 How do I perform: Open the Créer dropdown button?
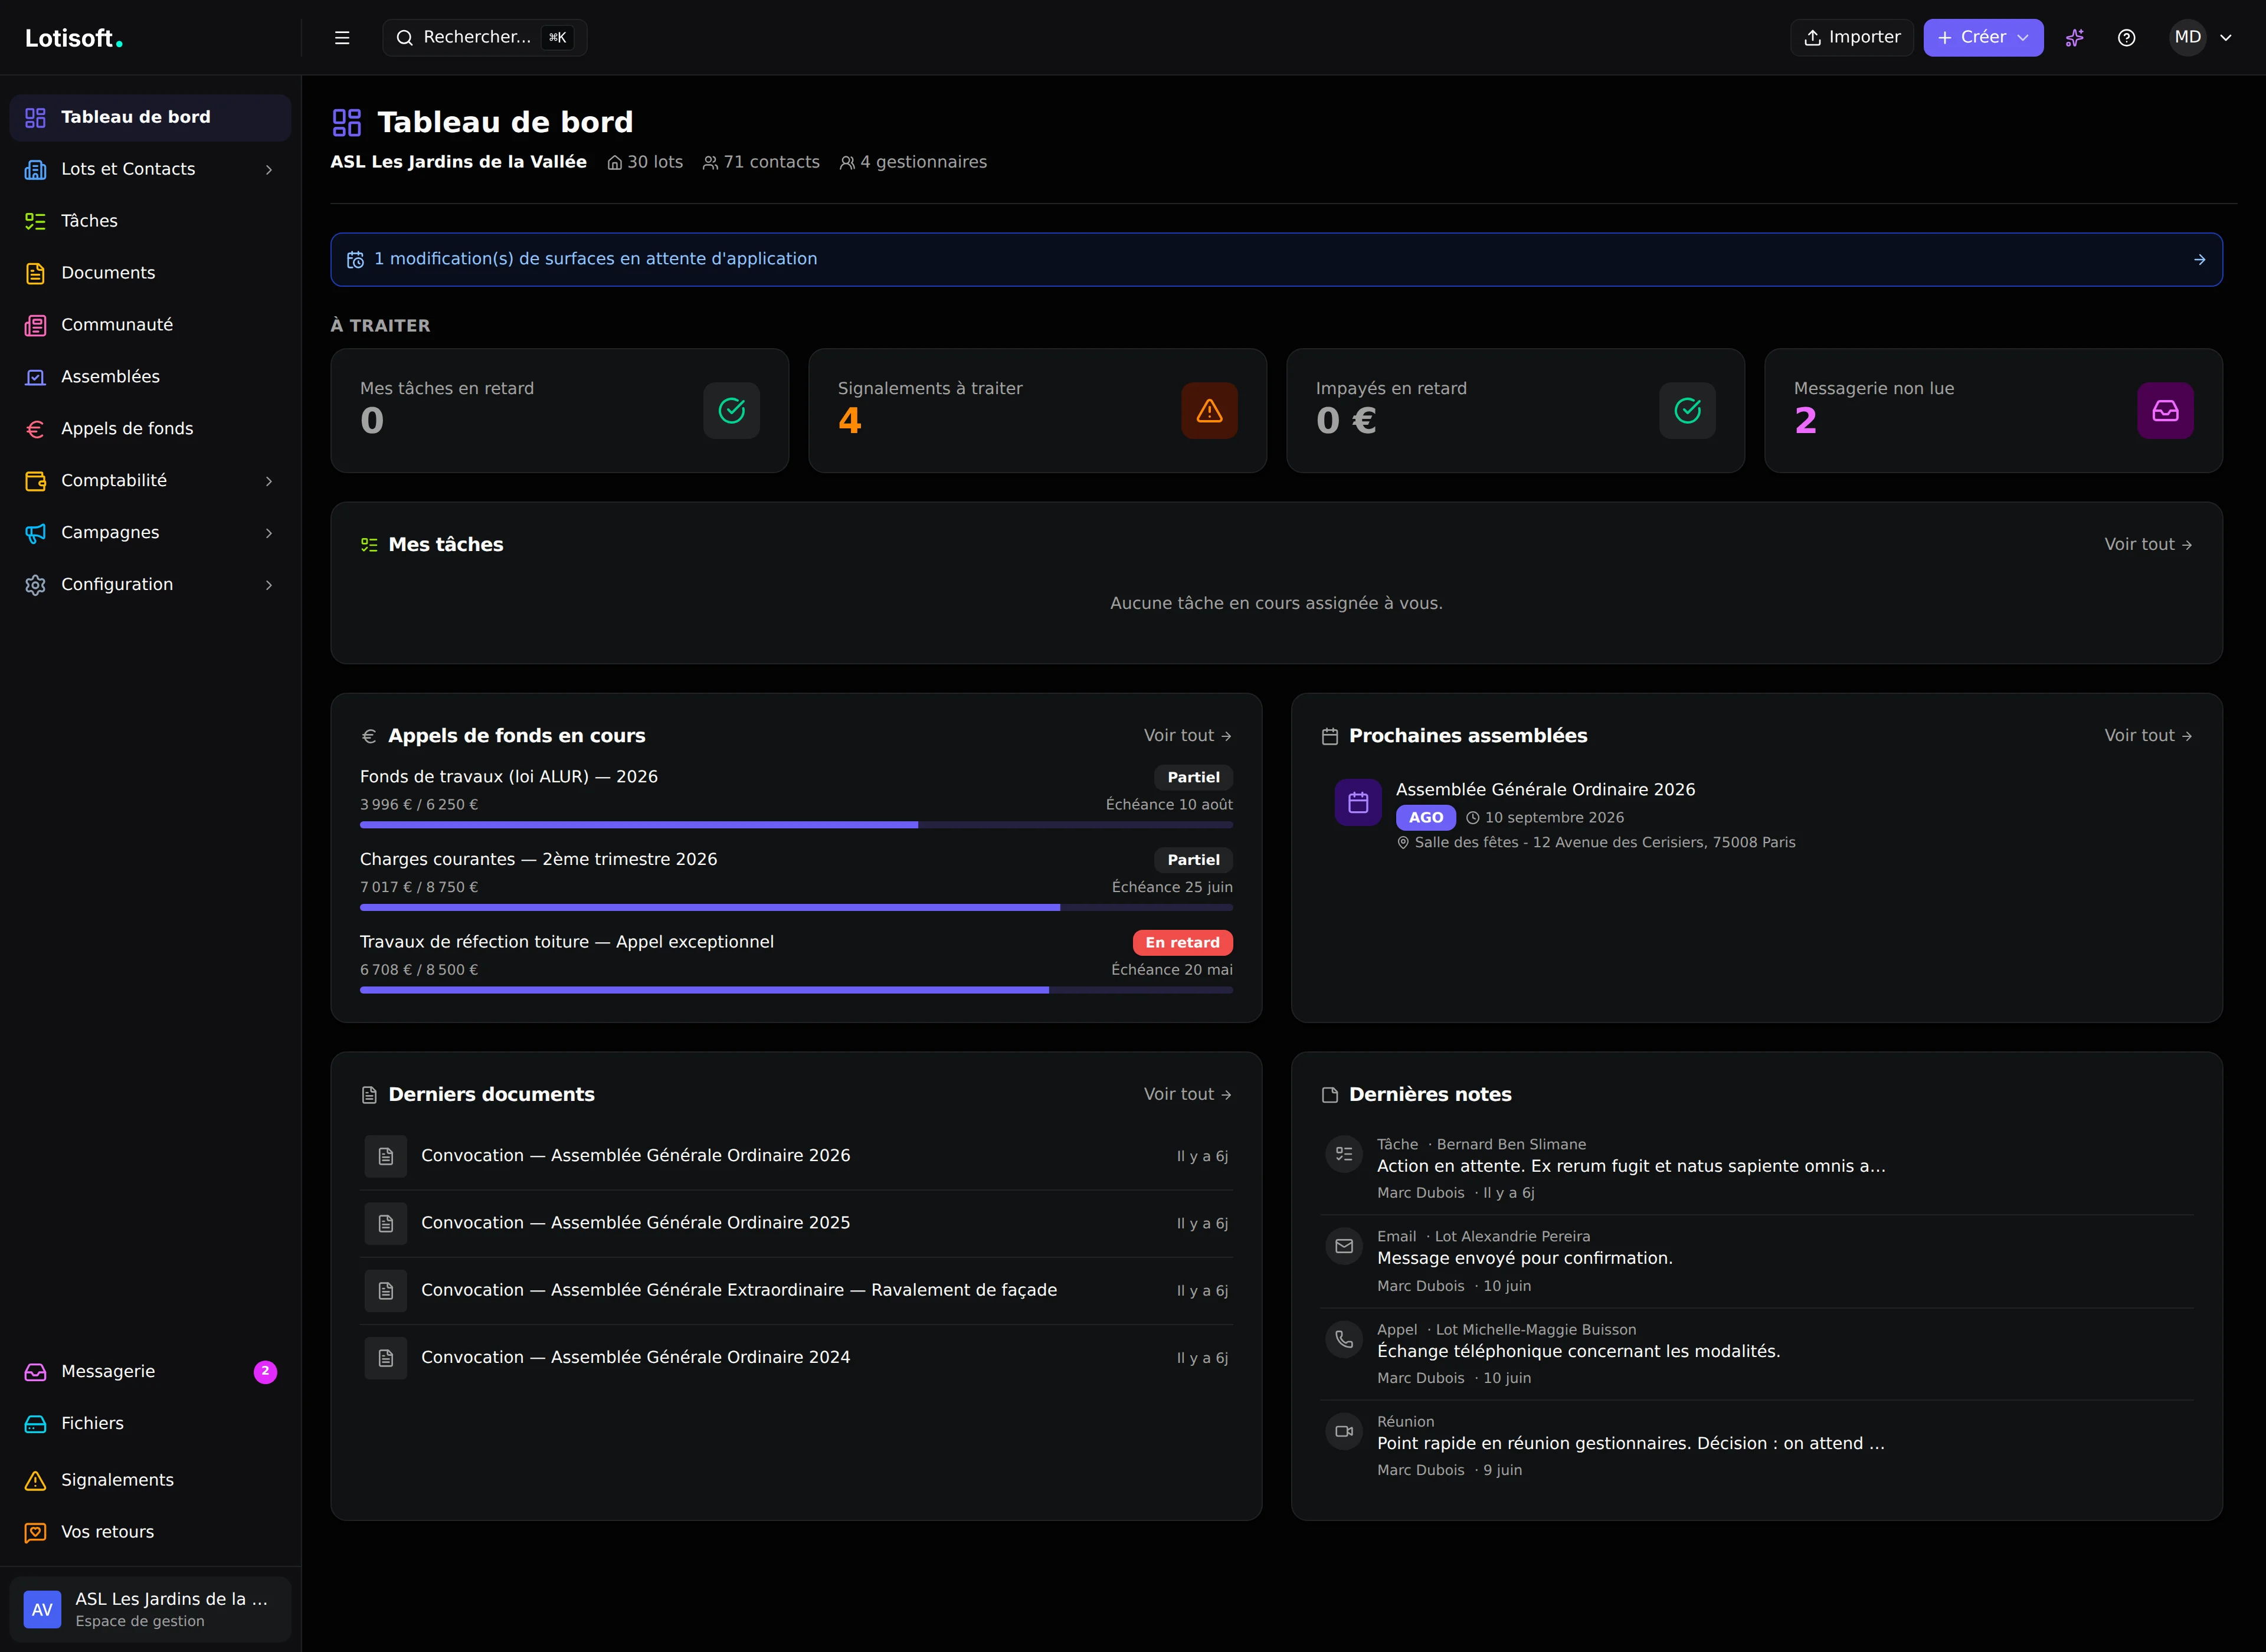coord(1983,38)
